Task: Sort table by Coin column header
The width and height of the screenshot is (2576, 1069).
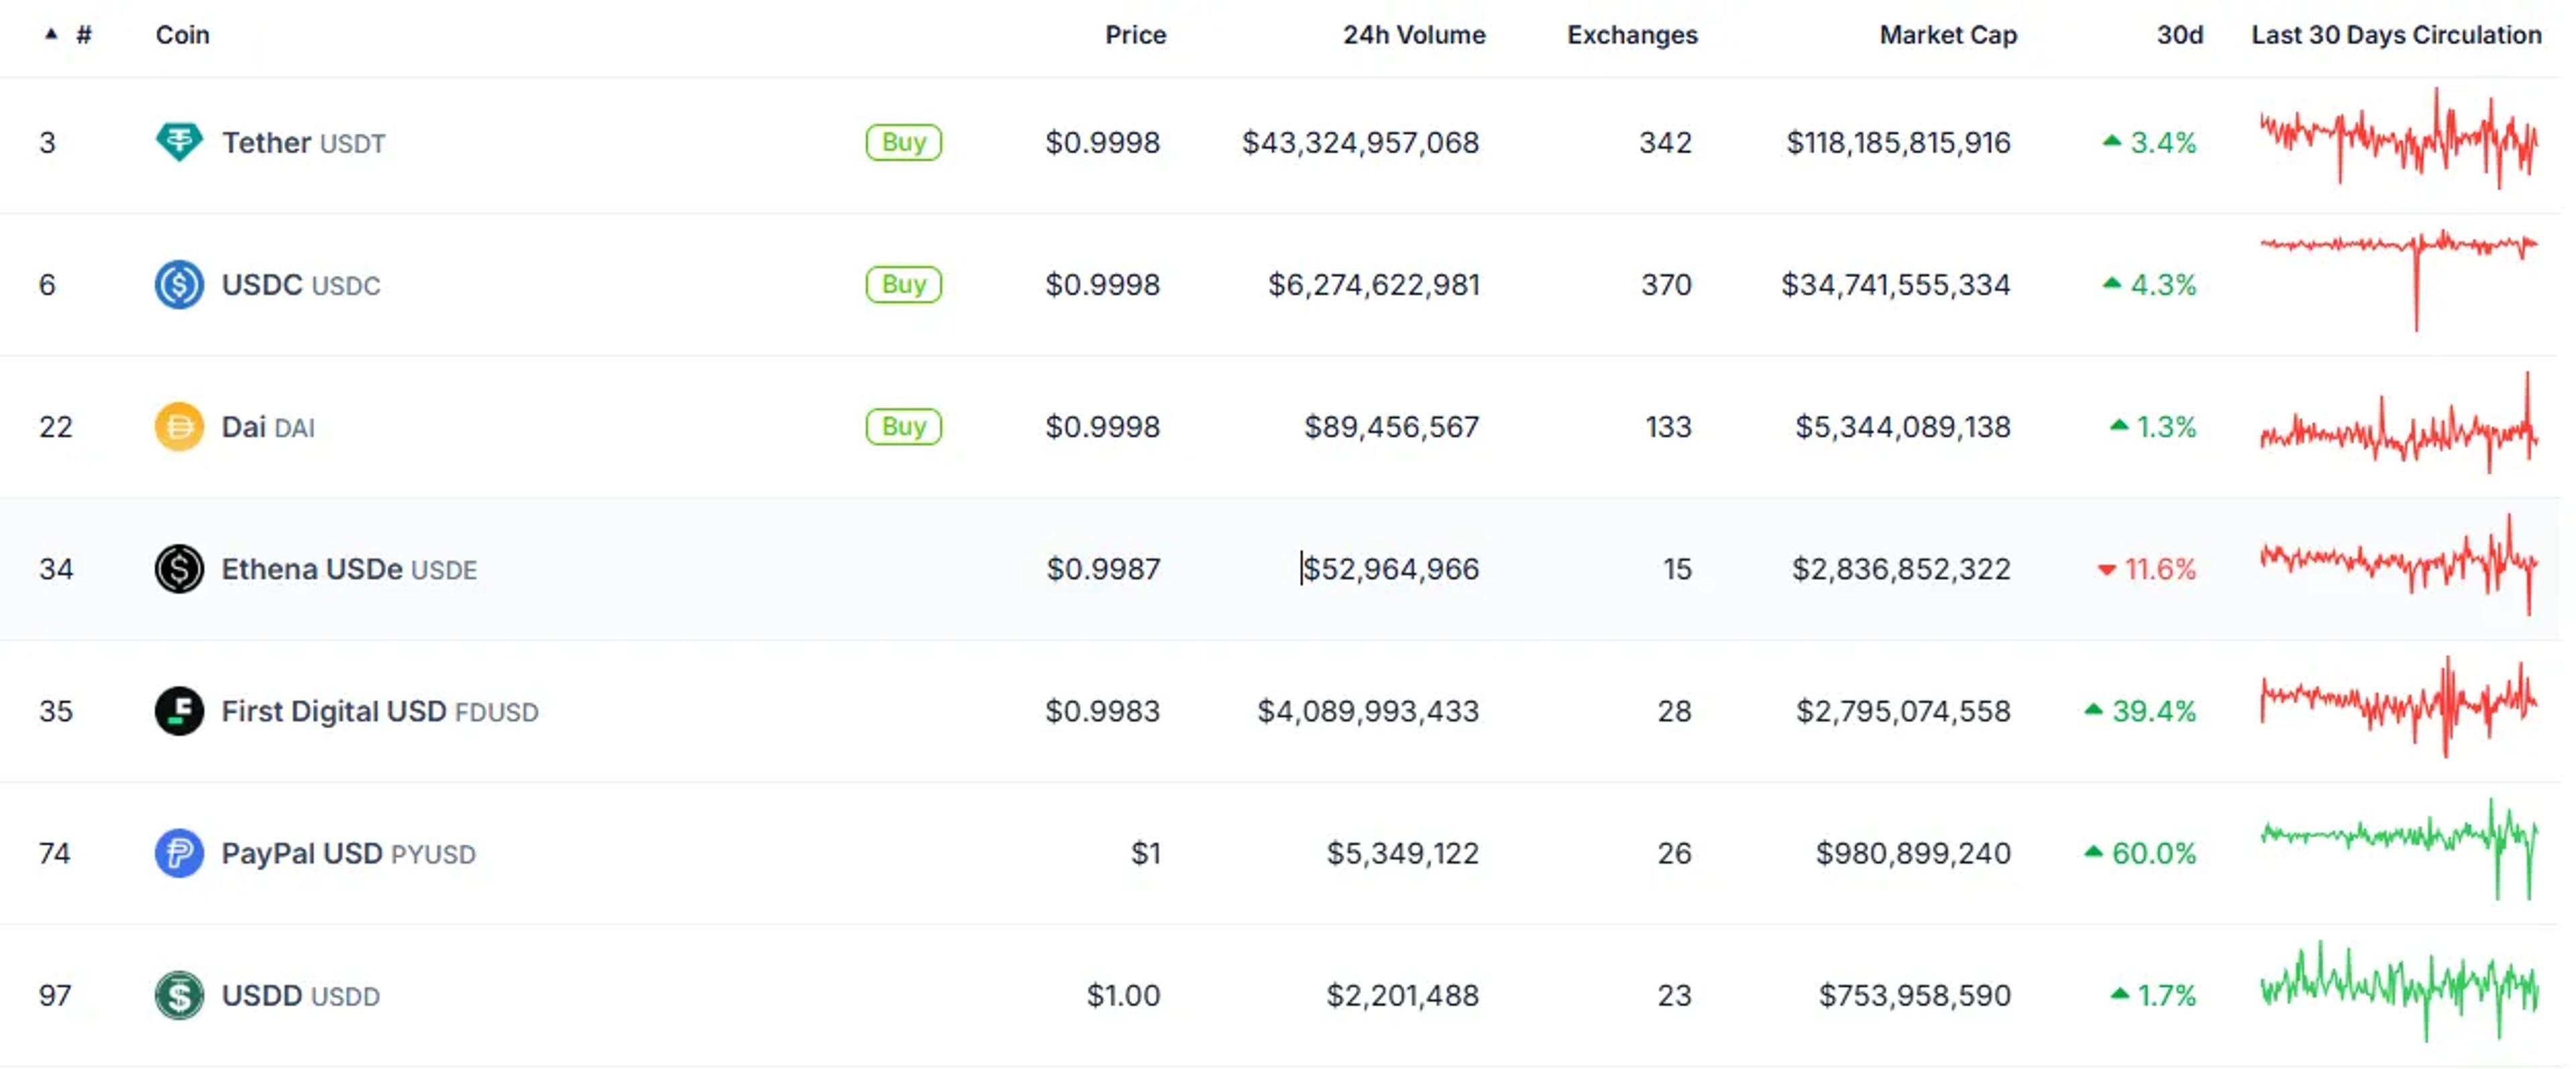Action: pos(182,35)
